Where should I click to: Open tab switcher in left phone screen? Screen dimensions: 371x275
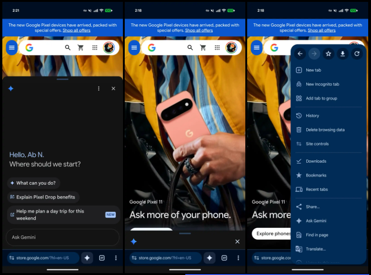coord(102,258)
